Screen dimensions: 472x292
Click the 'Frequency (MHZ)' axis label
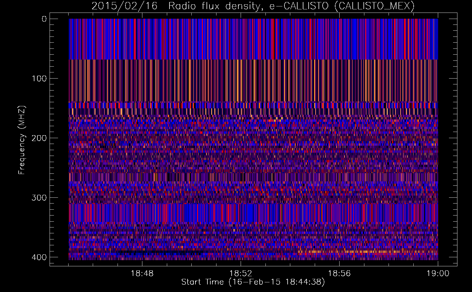[x=22, y=140]
